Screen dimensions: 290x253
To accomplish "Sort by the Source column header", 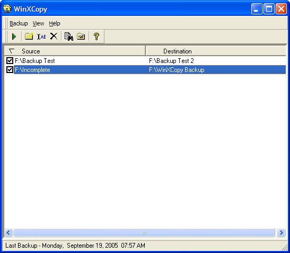I will pyautogui.click(x=75, y=51).
